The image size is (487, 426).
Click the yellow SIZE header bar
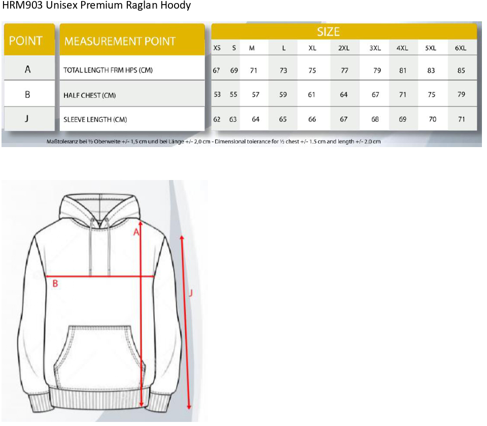[328, 32]
